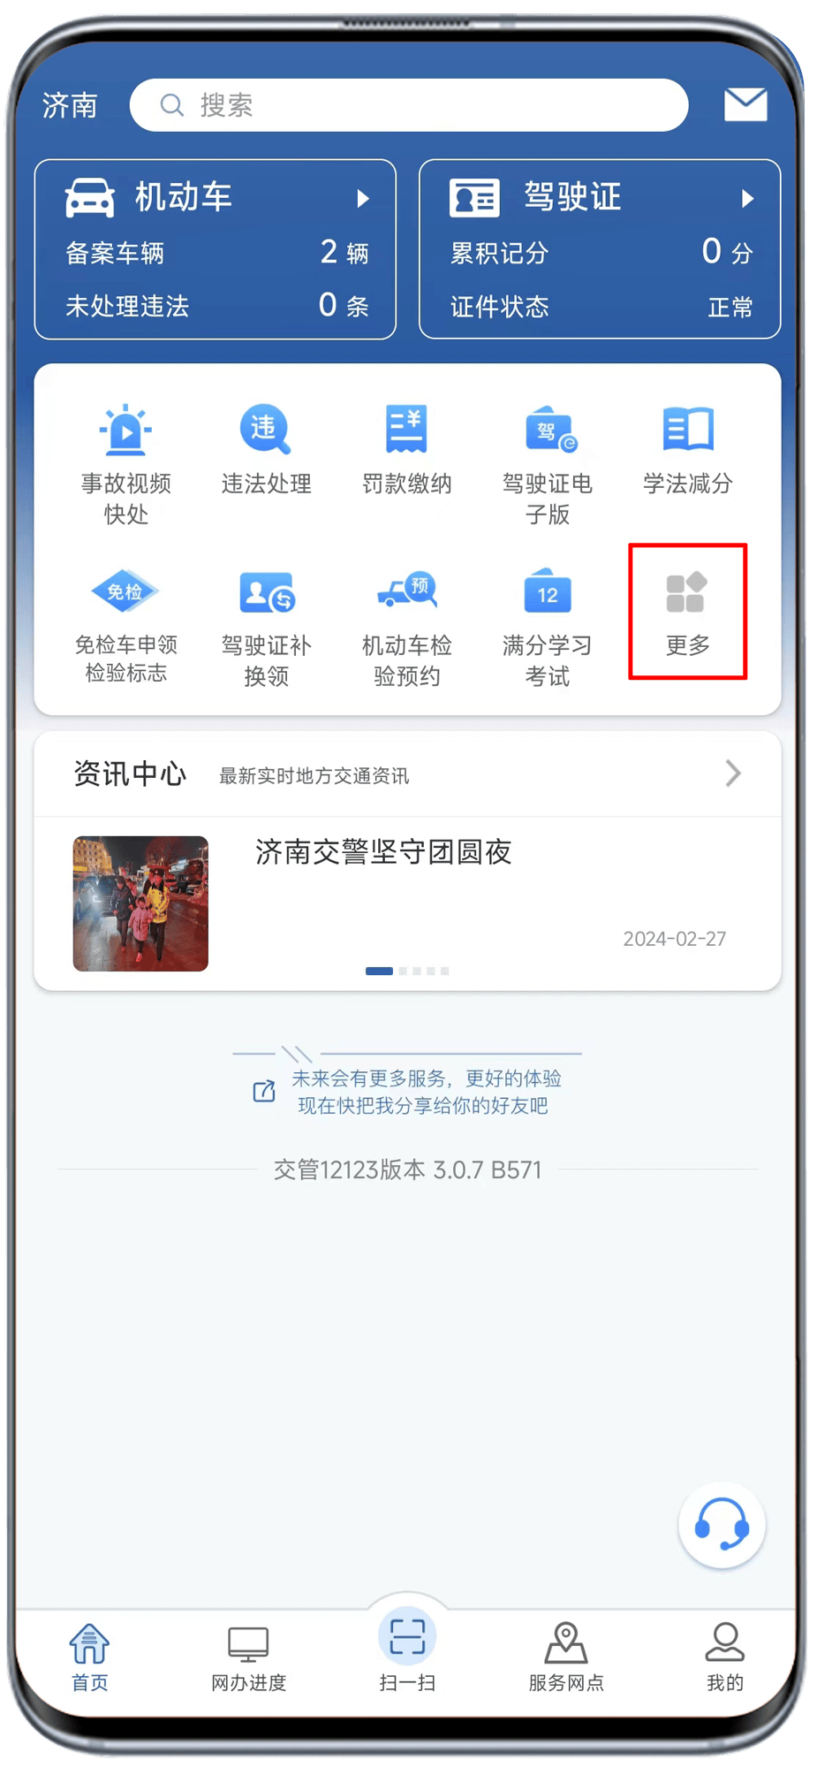Switch to the 服务网点 tab
817x1768 pixels.
click(566, 1659)
